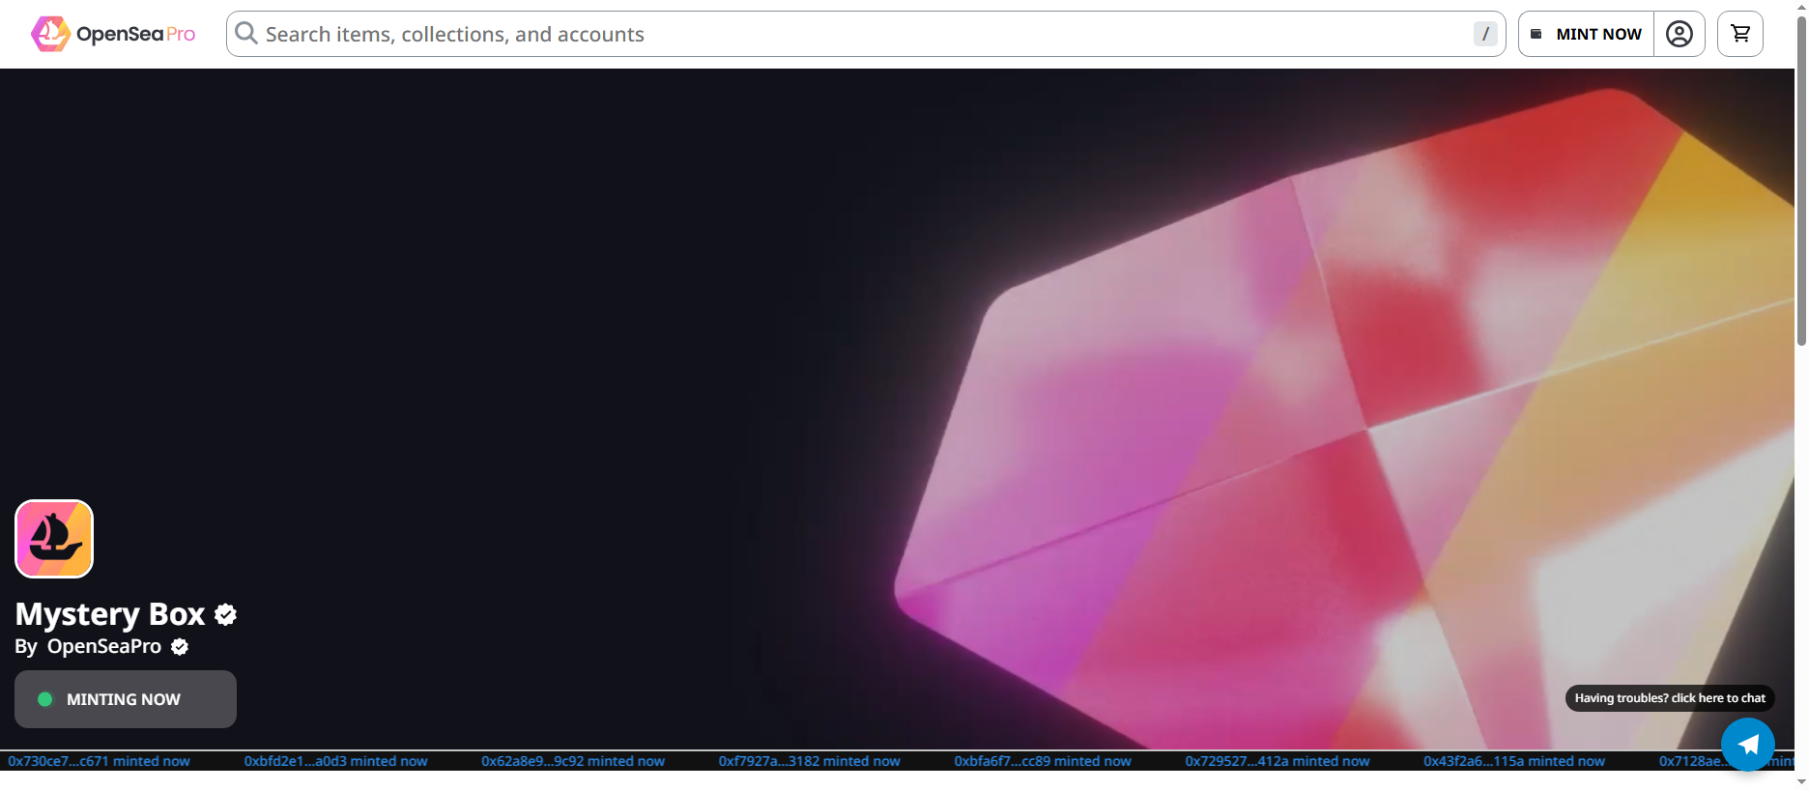Click the page vertical scrollbar thumb

tap(1801, 182)
